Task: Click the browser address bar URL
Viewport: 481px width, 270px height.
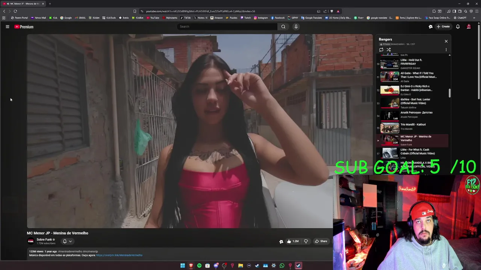Action: point(200,11)
